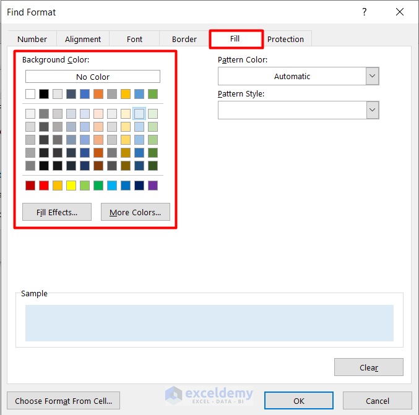The image size is (419, 415).
Task: Choose the purple standard color swatch
Action: click(153, 186)
